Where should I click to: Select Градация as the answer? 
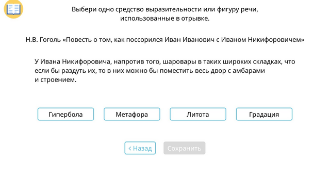tap(264, 114)
